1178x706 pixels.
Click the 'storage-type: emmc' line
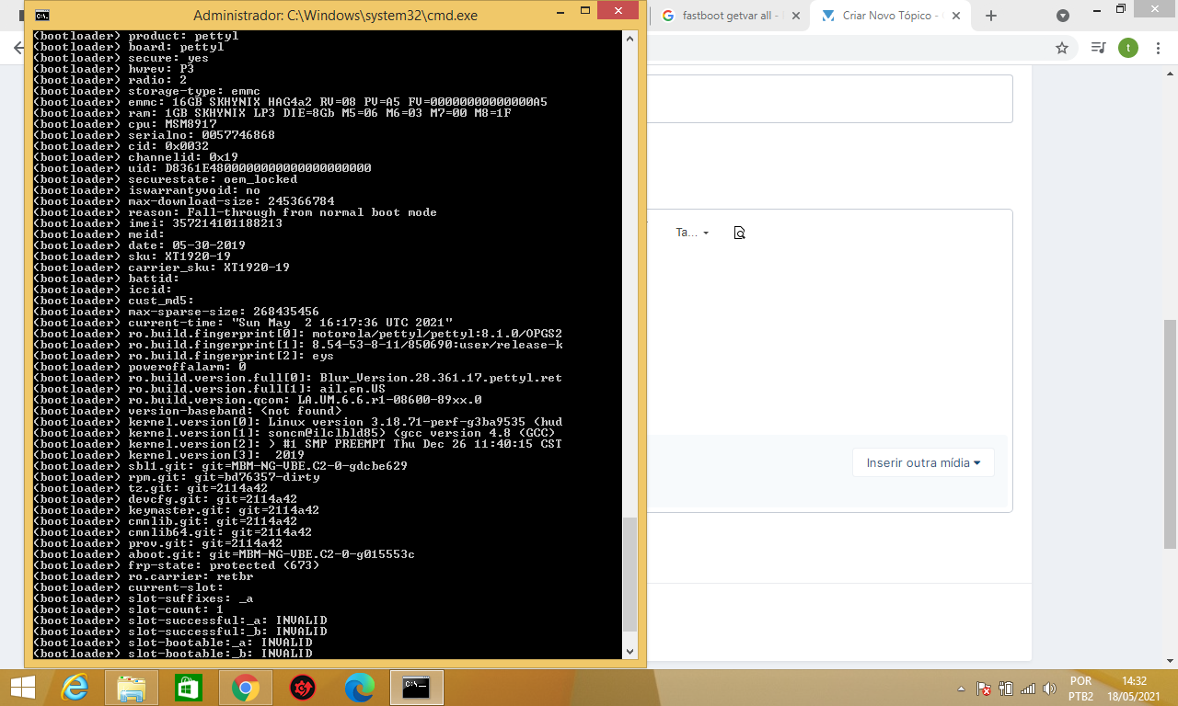[x=146, y=91]
